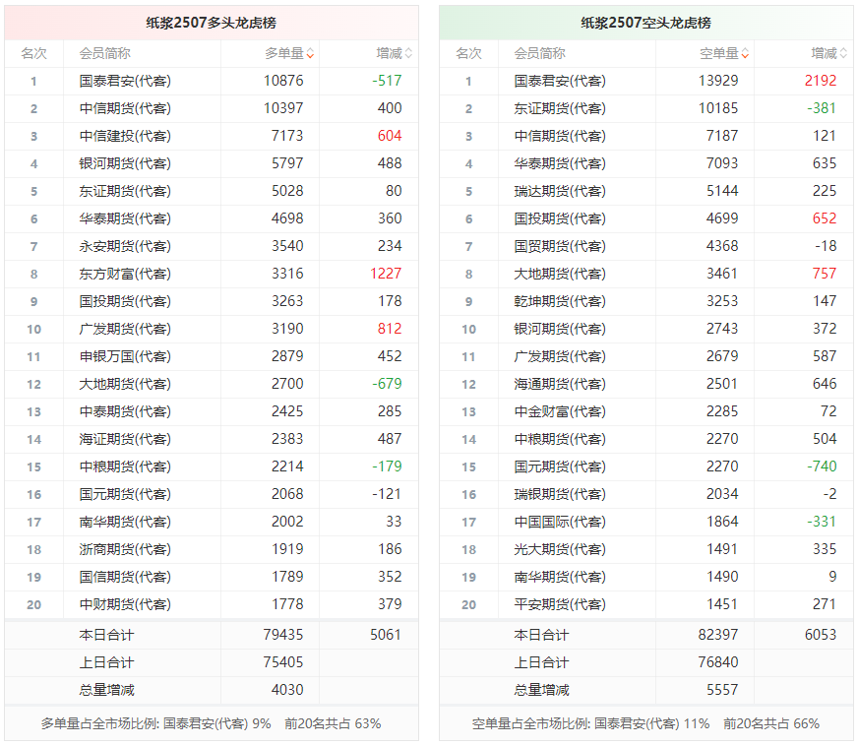858x746 pixels.
Task: Click the 2192 increase value
Action: (x=821, y=81)
